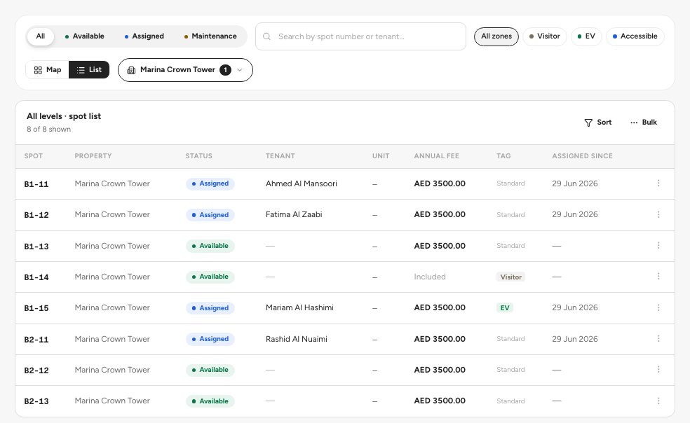690x423 pixels.
Task: Click the Included fee for spot B1-14
Action: (430, 277)
